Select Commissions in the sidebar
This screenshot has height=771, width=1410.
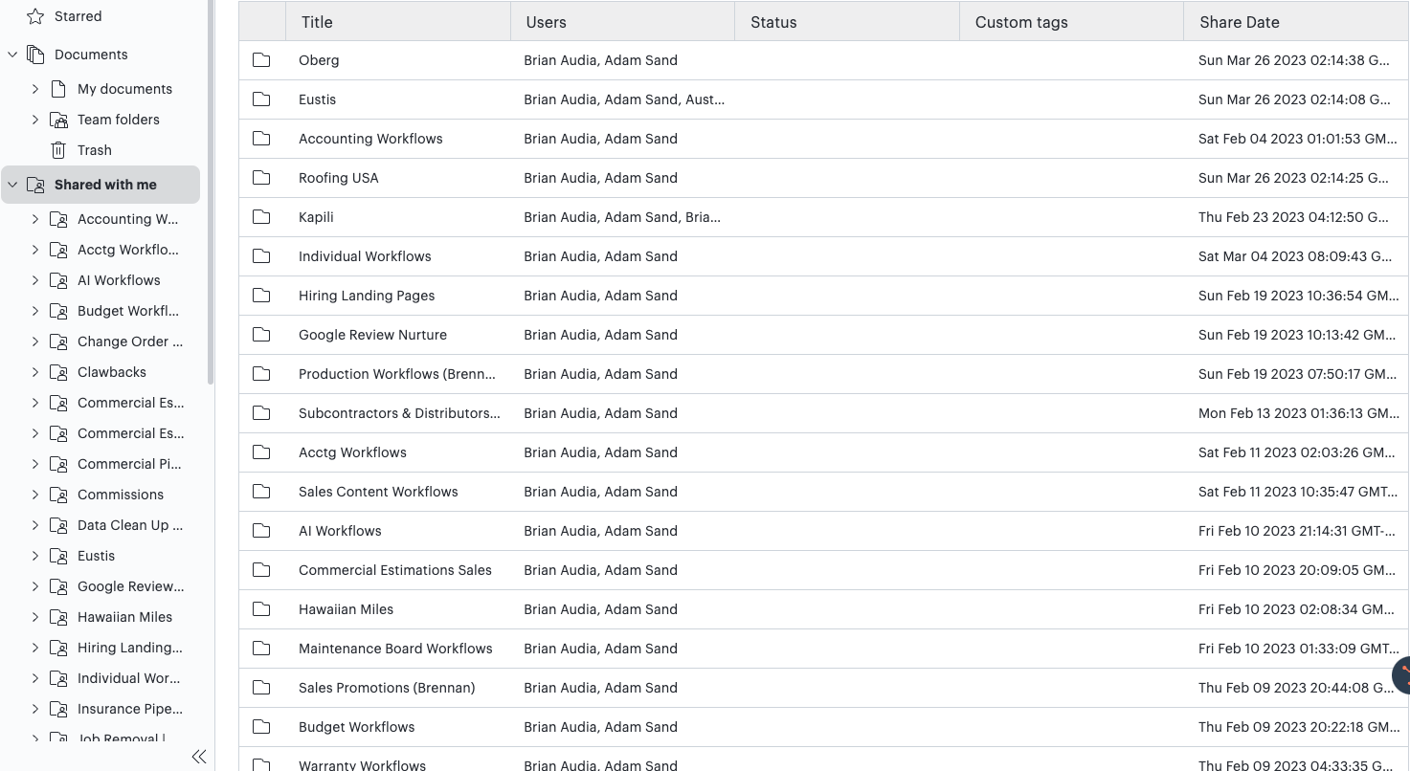(x=120, y=494)
